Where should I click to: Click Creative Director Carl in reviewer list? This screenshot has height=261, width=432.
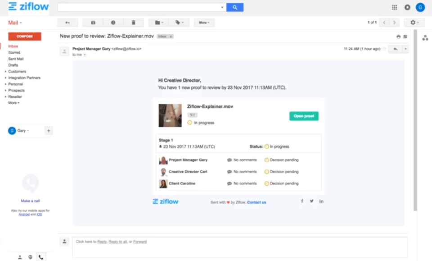pyautogui.click(x=188, y=172)
